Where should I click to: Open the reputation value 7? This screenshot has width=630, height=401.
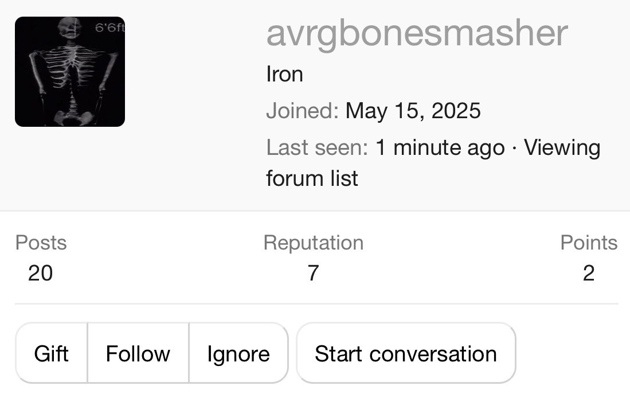[x=312, y=273]
